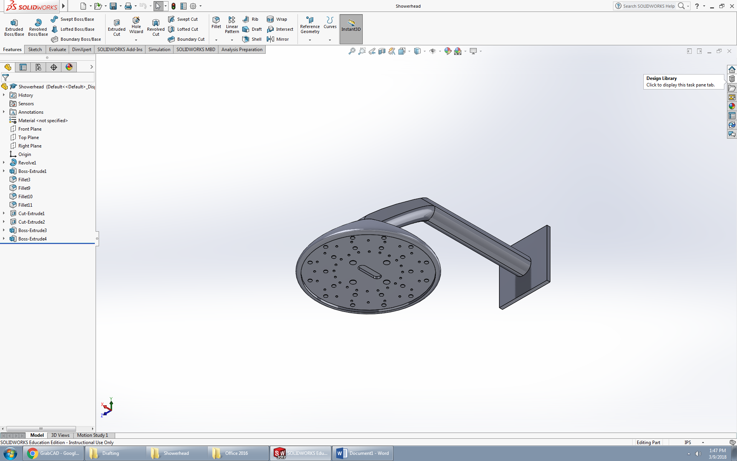Expand the Annotations tree node
The image size is (737, 461).
(x=4, y=112)
